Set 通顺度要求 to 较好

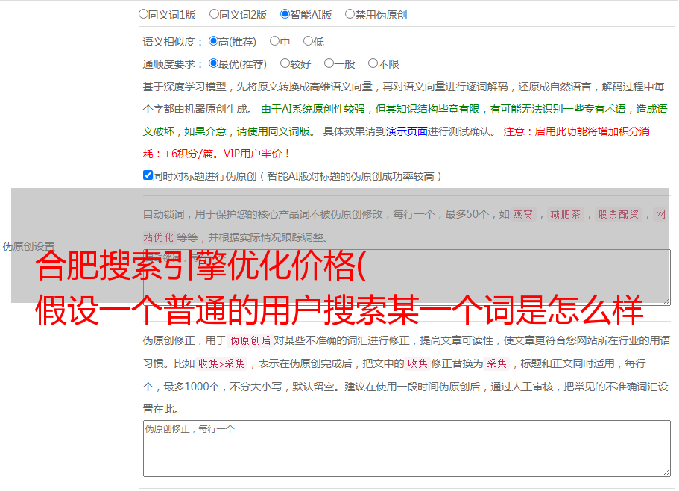point(285,63)
